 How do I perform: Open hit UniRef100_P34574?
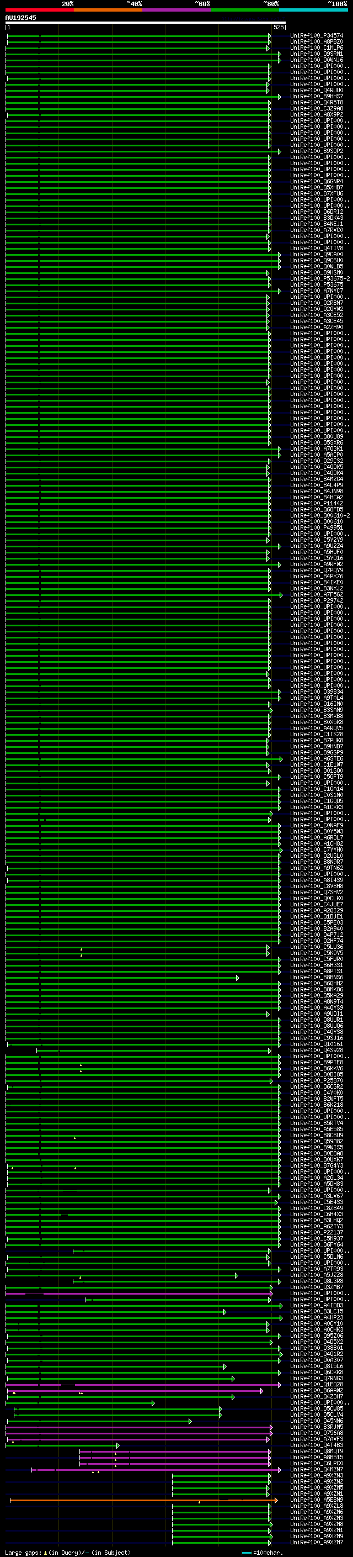pyautogui.click(x=316, y=36)
